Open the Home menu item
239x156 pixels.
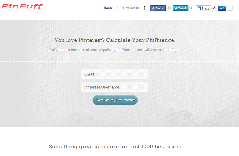[108, 8]
